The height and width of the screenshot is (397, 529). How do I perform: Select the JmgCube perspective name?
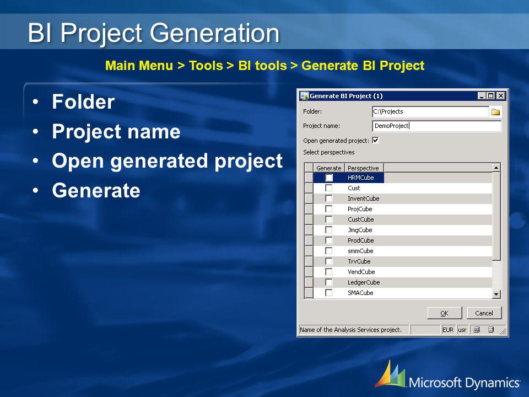click(360, 230)
